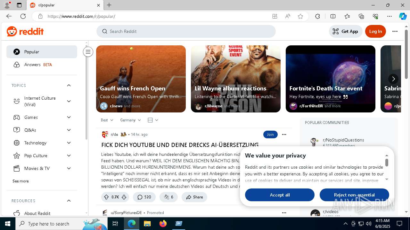Viewport: 410px width, 230px height.
Task: Open Reddit header more options menu
Action: coord(395,31)
